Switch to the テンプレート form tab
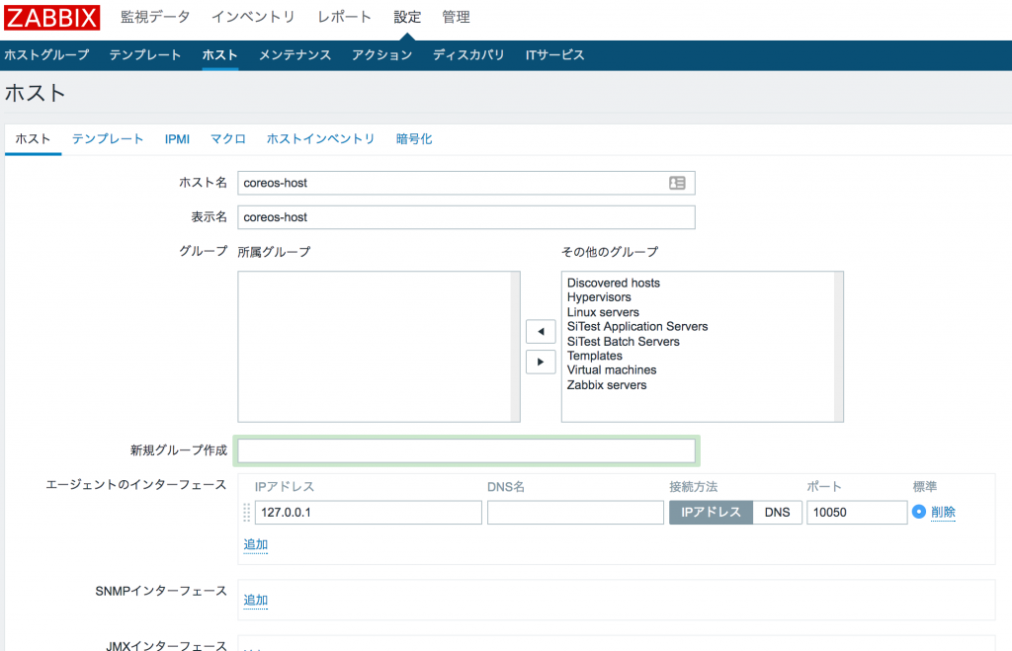This screenshot has height=651, width=1012. (108, 139)
